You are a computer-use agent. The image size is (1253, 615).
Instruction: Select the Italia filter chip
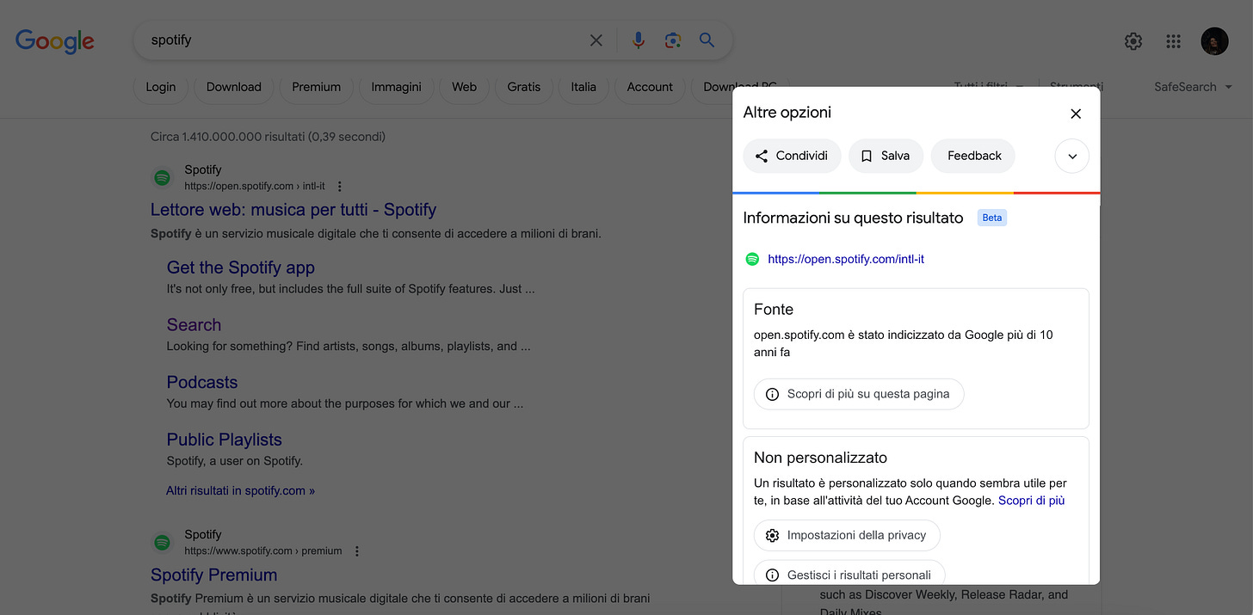(x=583, y=87)
